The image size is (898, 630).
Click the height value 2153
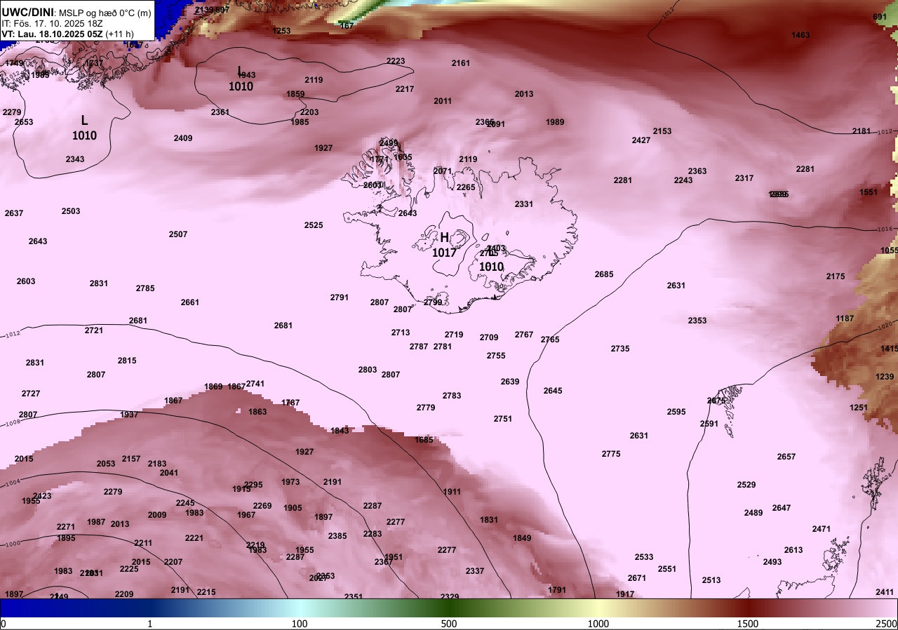pyautogui.click(x=662, y=132)
